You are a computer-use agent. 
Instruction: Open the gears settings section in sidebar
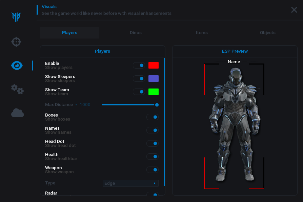pos(17,90)
